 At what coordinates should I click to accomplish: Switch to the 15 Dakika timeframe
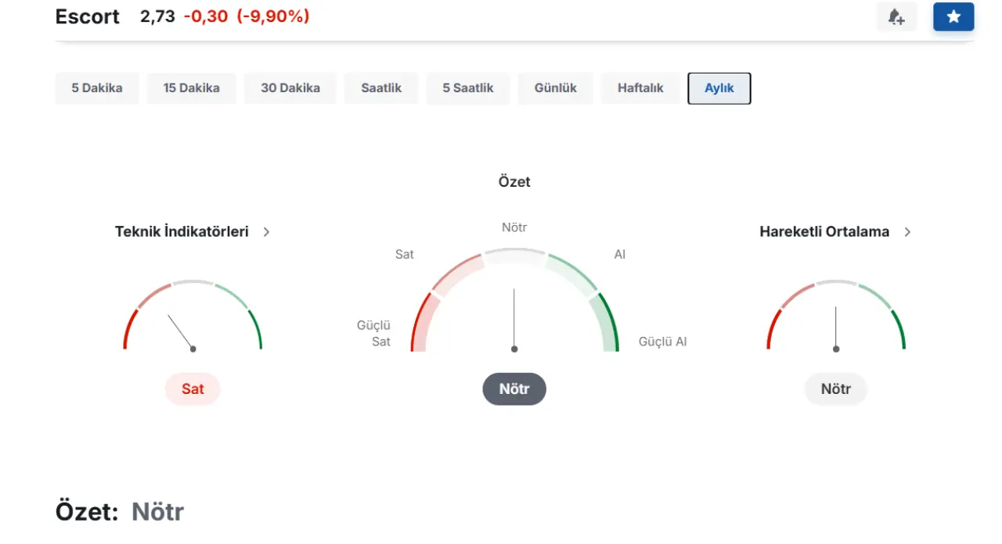[191, 88]
